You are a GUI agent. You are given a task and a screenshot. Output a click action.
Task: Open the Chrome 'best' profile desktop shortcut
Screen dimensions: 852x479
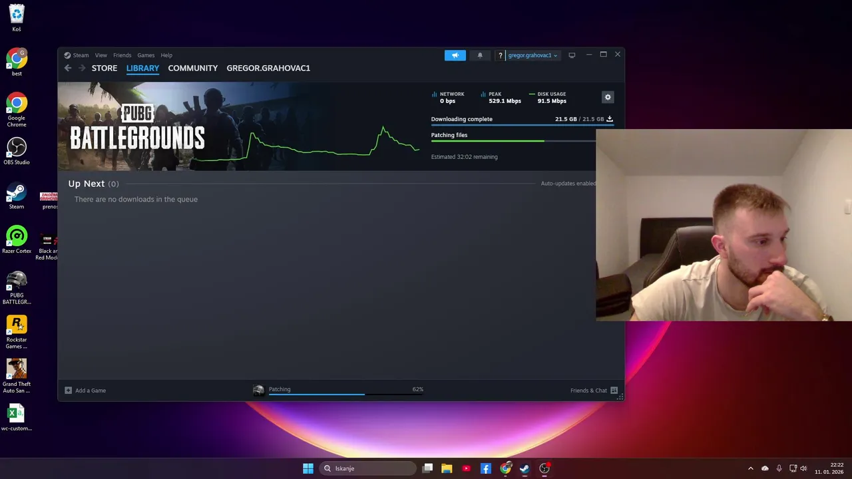click(17, 63)
